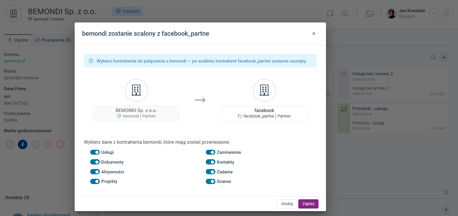Viewport: 458px width, 216px height.
Task: Click the info icon in blue banner
Action: point(91,61)
